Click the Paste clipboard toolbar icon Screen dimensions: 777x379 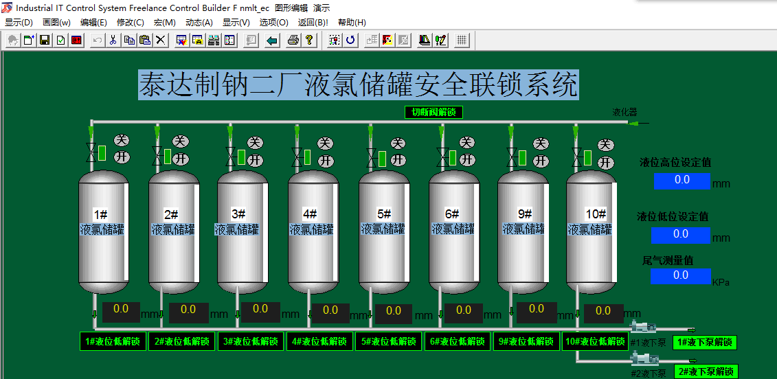(x=144, y=41)
